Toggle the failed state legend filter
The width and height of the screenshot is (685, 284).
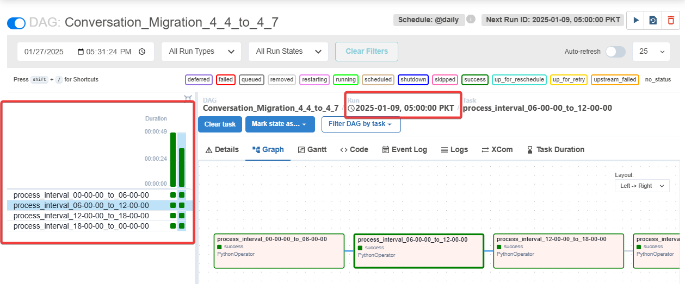[x=225, y=79]
